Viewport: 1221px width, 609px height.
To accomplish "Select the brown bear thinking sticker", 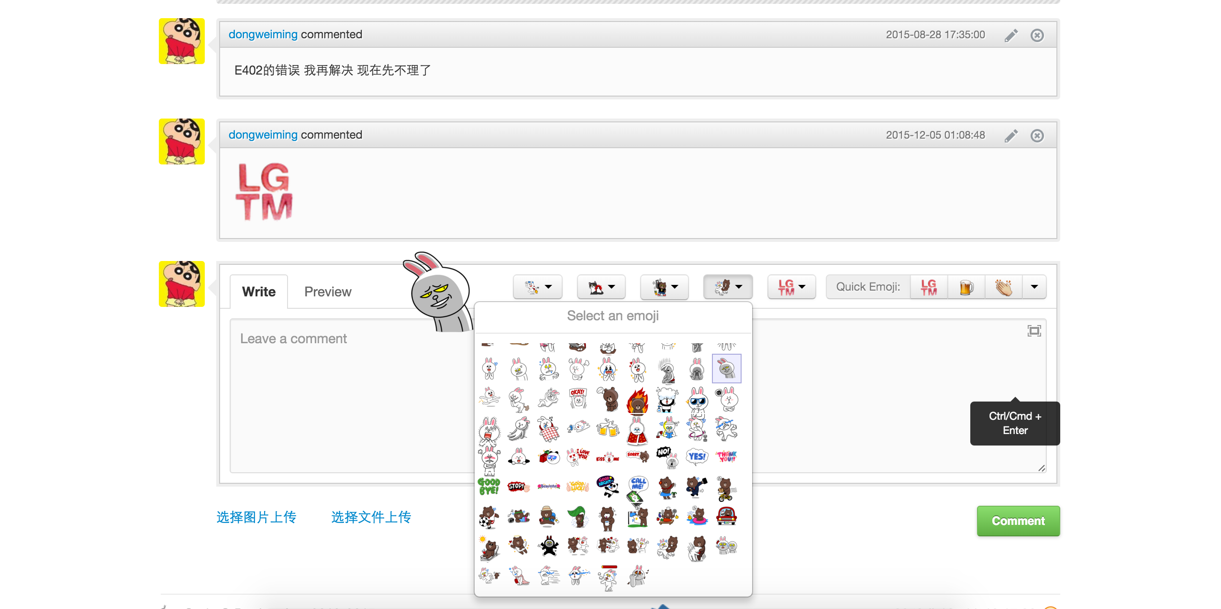I will [608, 399].
